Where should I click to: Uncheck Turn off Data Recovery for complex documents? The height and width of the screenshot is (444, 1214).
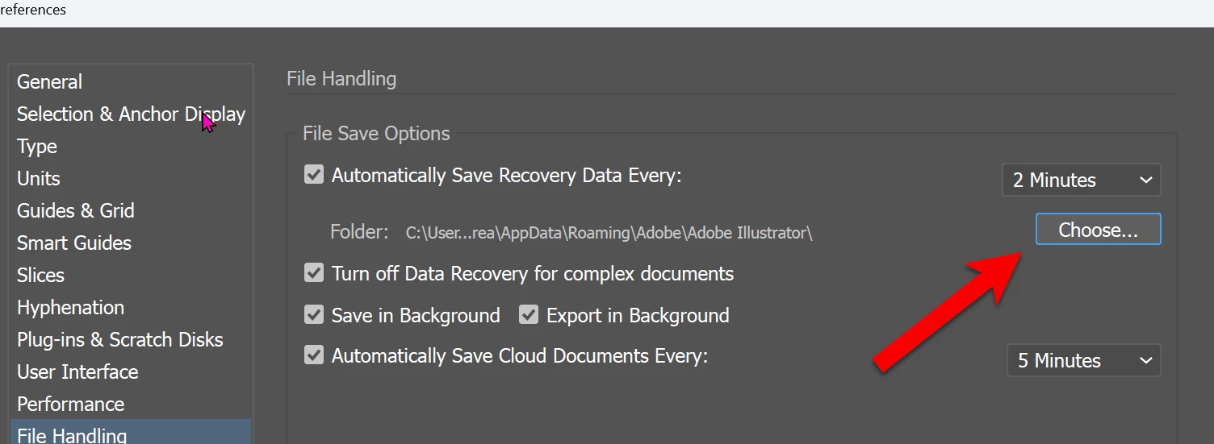314,273
